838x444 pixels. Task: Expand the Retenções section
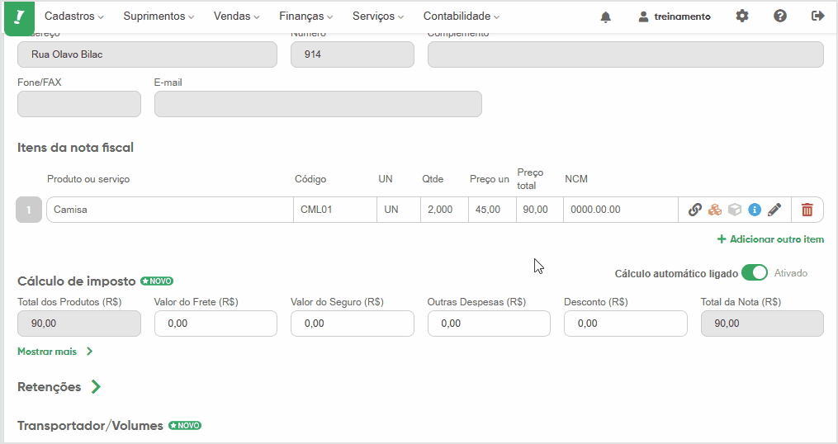59,387
